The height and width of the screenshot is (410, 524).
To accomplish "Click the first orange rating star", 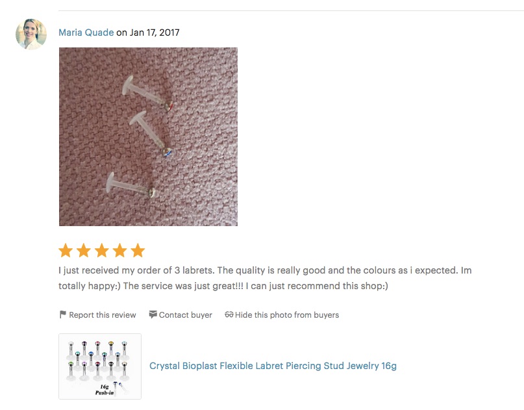I will 66,250.
